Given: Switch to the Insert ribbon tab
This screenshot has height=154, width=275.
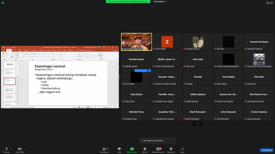Looking at the screenshot, I should tap(14, 50).
